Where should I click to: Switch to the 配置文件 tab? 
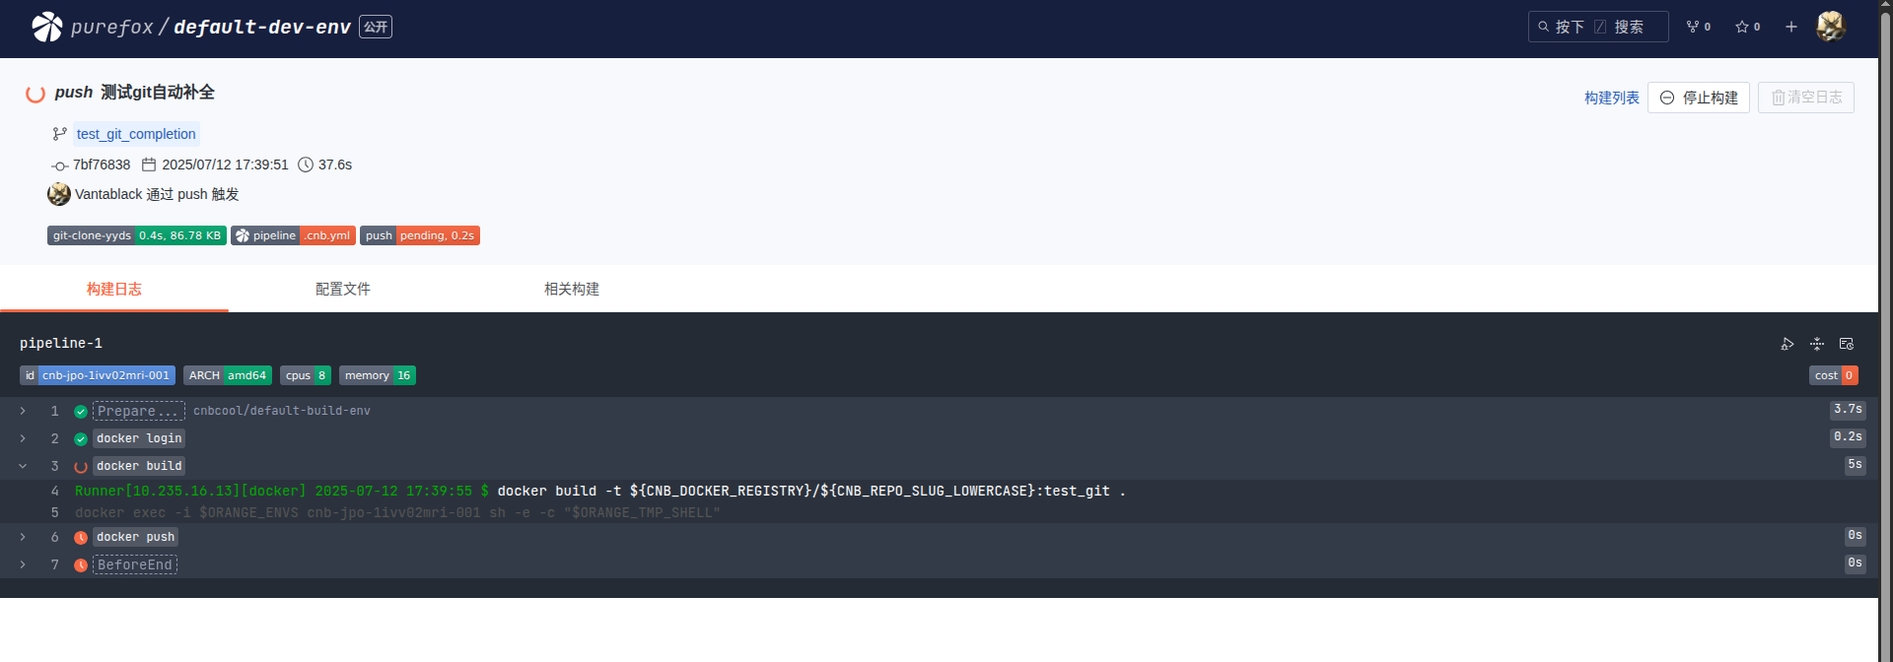(x=342, y=289)
